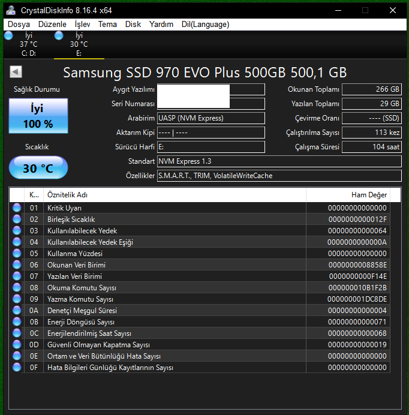409x415 pixels.
Task: Click the Ham Değer column header
Action: (x=348, y=195)
